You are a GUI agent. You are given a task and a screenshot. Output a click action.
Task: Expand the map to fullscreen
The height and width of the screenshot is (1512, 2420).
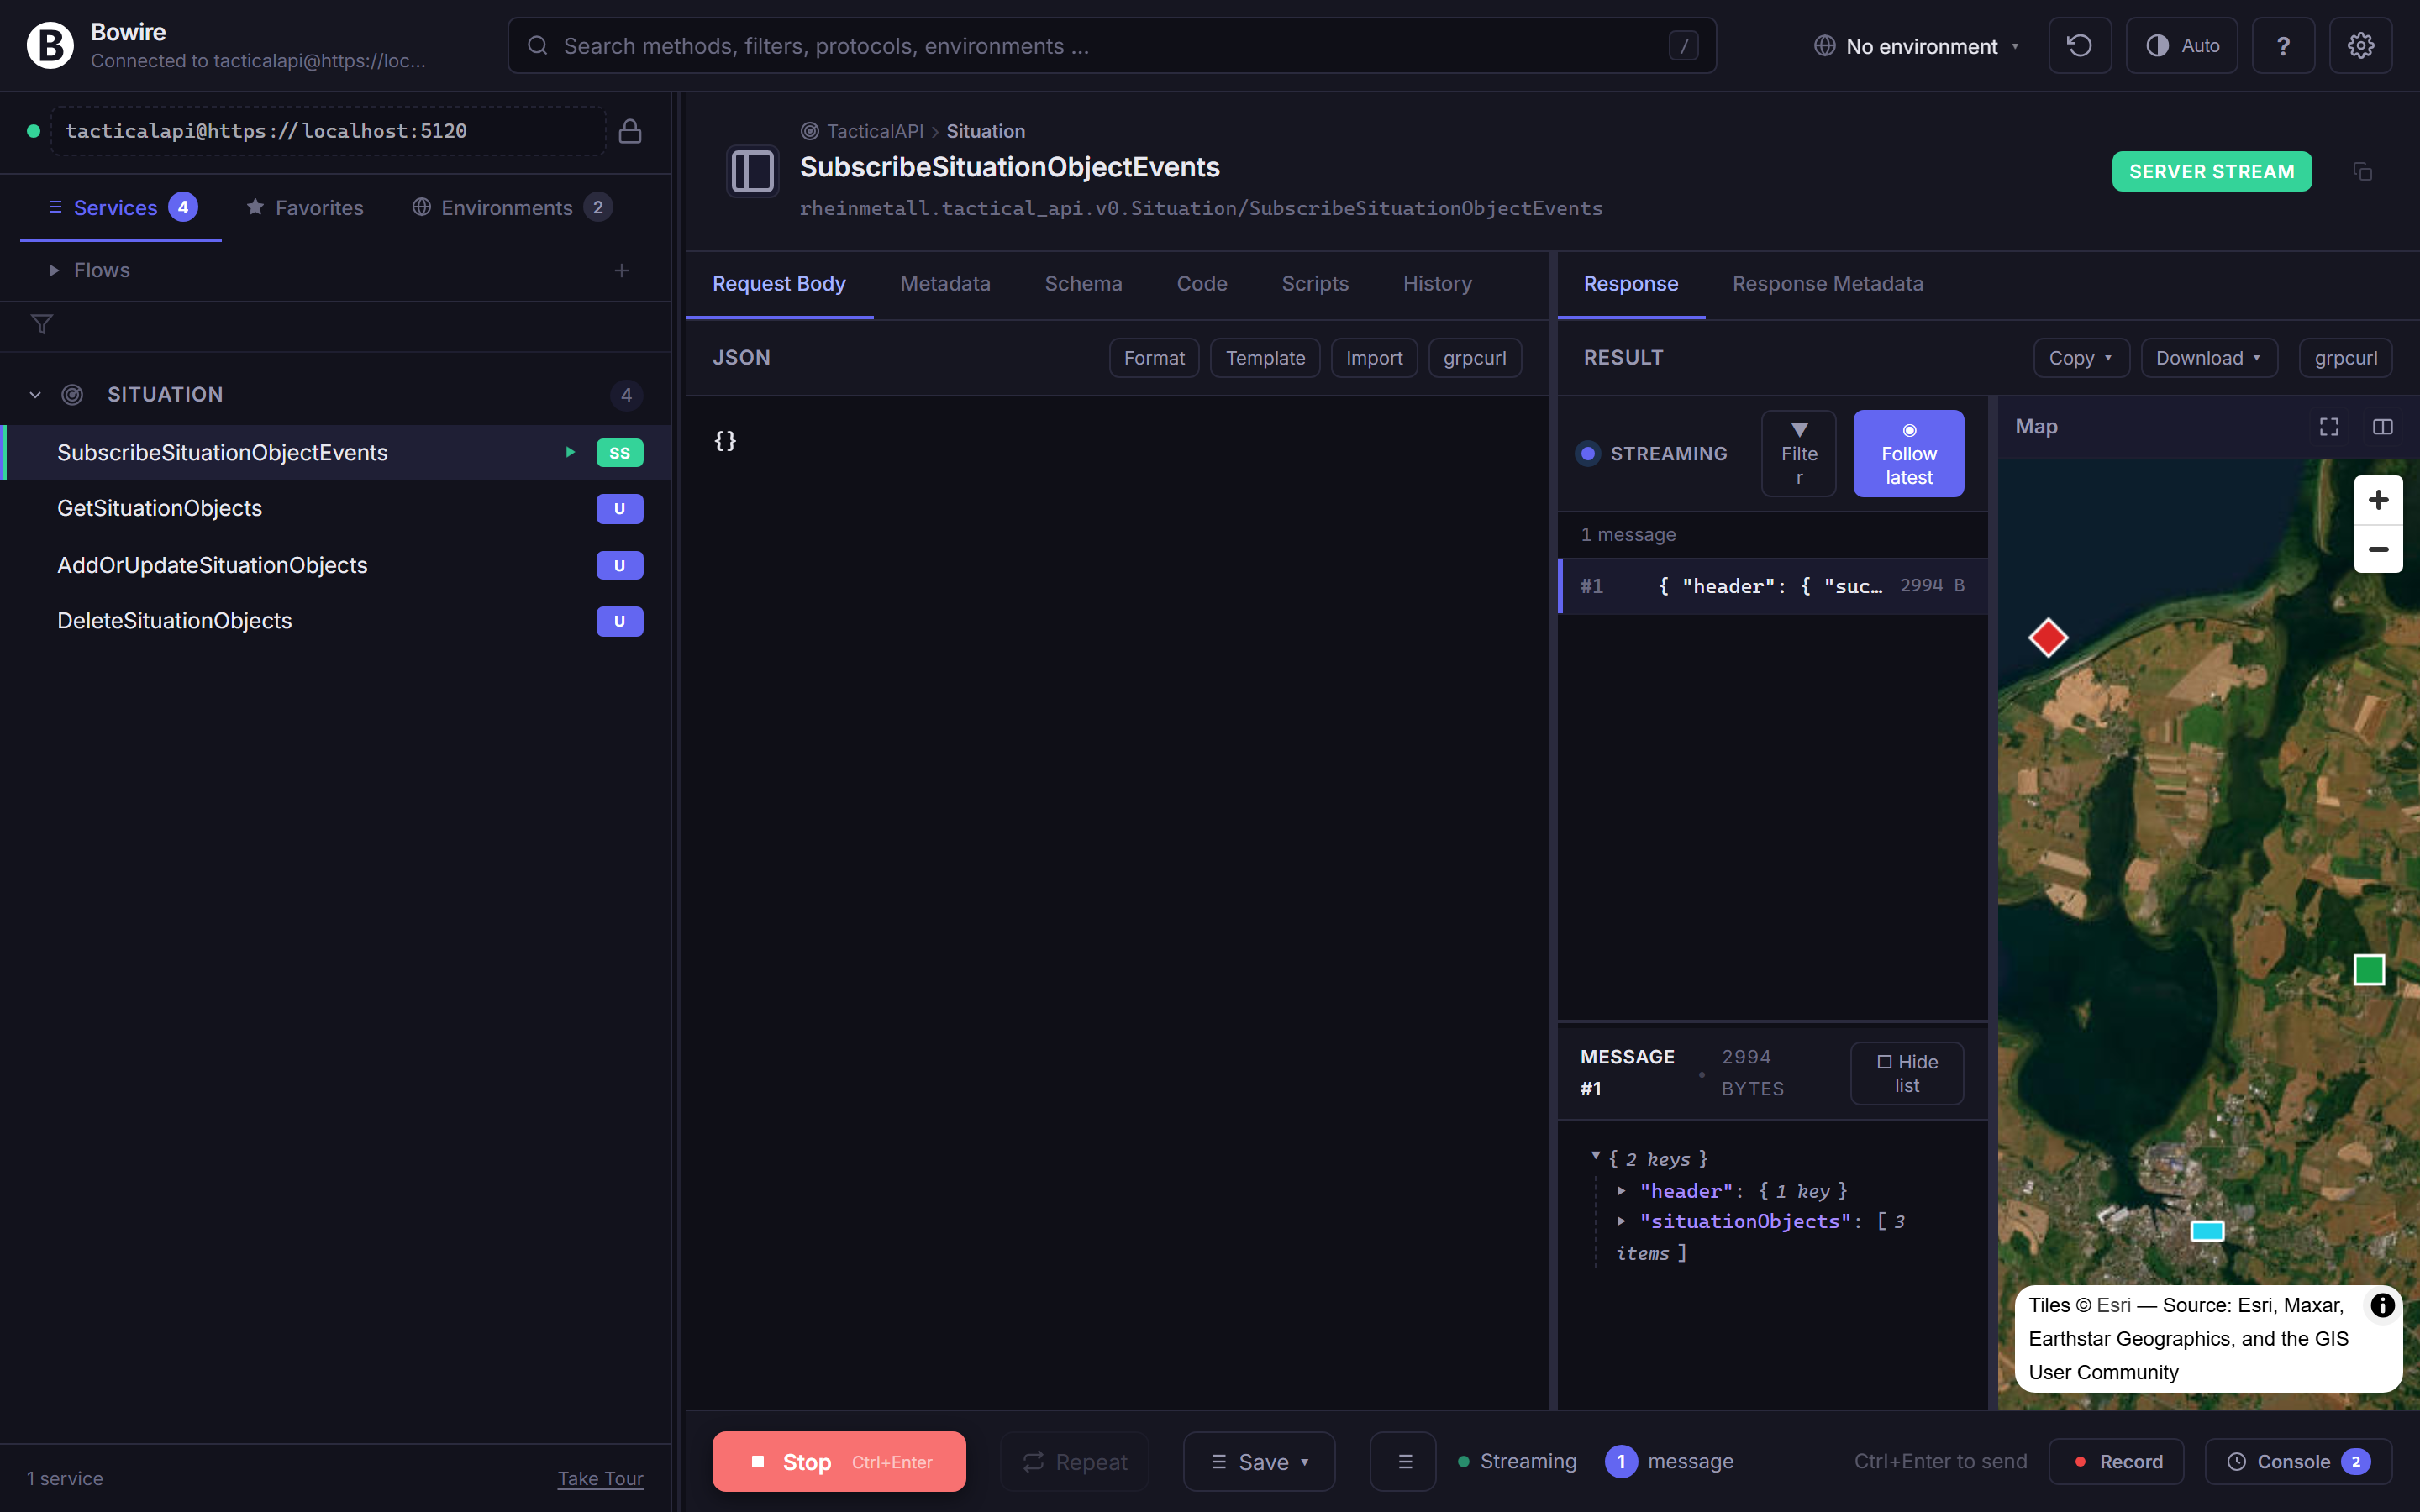click(x=2329, y=427)
